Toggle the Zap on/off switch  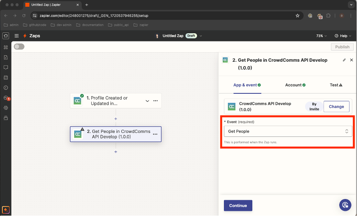click(19, 47)
